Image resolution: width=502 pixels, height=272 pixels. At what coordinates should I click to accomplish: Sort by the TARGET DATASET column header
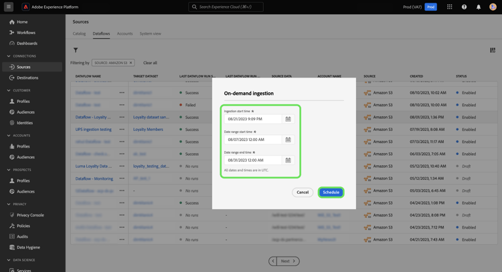click(x=146, y=76)
